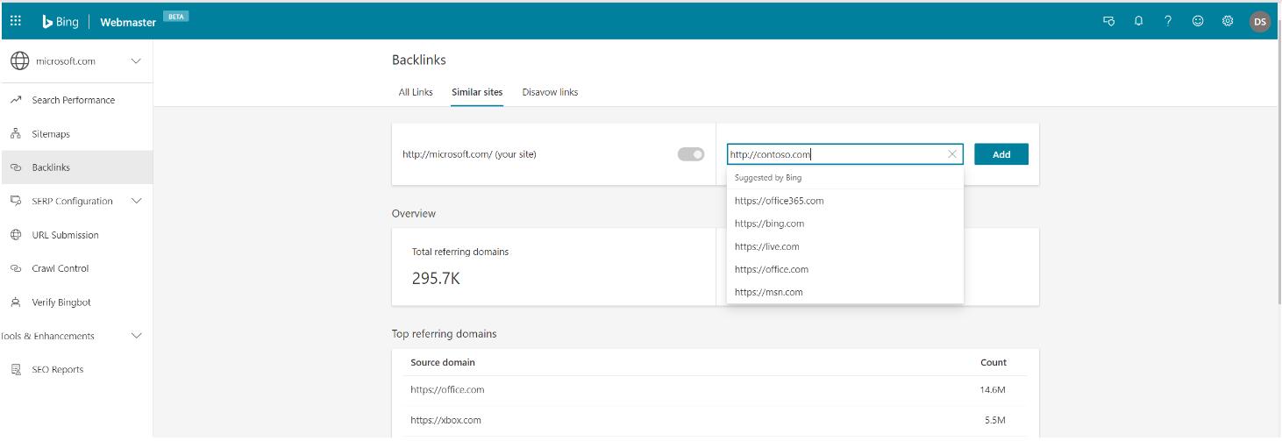Click the Count column header
Screen dimensions: 1282x441
994,362
